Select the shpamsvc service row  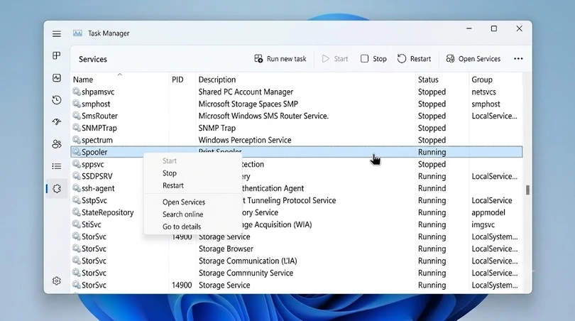click(x=296, y=92)
